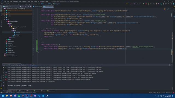Expand the resources folder
The height and width of the screenshot is (98, 175).
(x=8, y=38)
